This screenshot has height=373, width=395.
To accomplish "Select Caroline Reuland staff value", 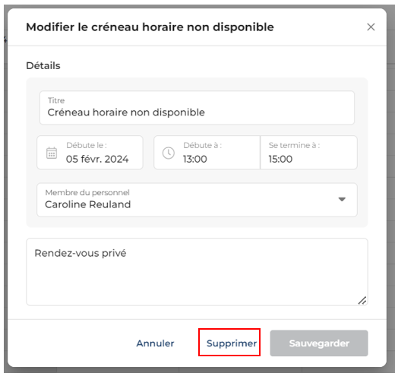I will coord(87,204).
